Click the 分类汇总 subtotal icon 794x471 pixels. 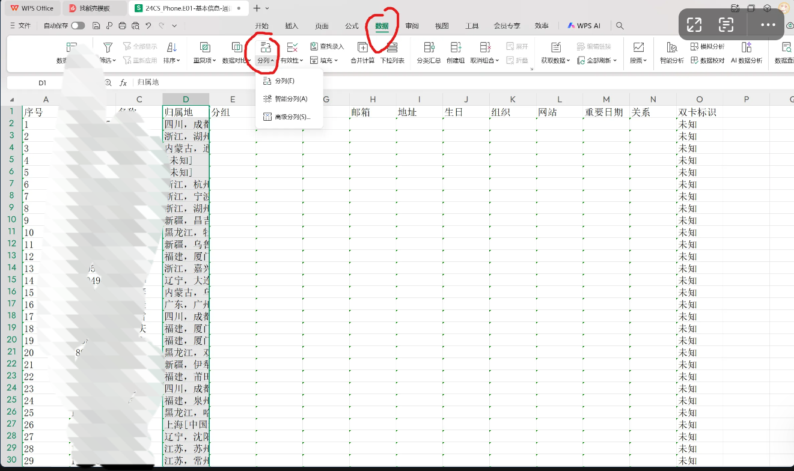[x=429, y=47]
